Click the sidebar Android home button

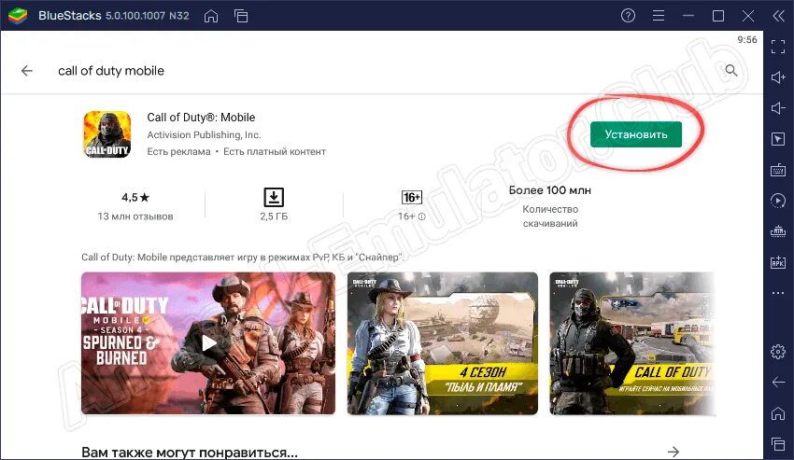click(x=778, y=413)
